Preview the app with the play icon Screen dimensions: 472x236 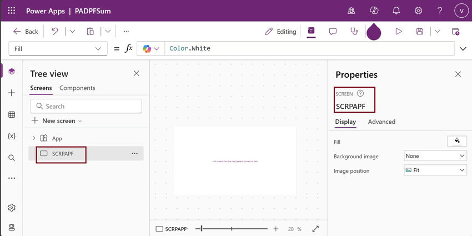pos(399,31)
